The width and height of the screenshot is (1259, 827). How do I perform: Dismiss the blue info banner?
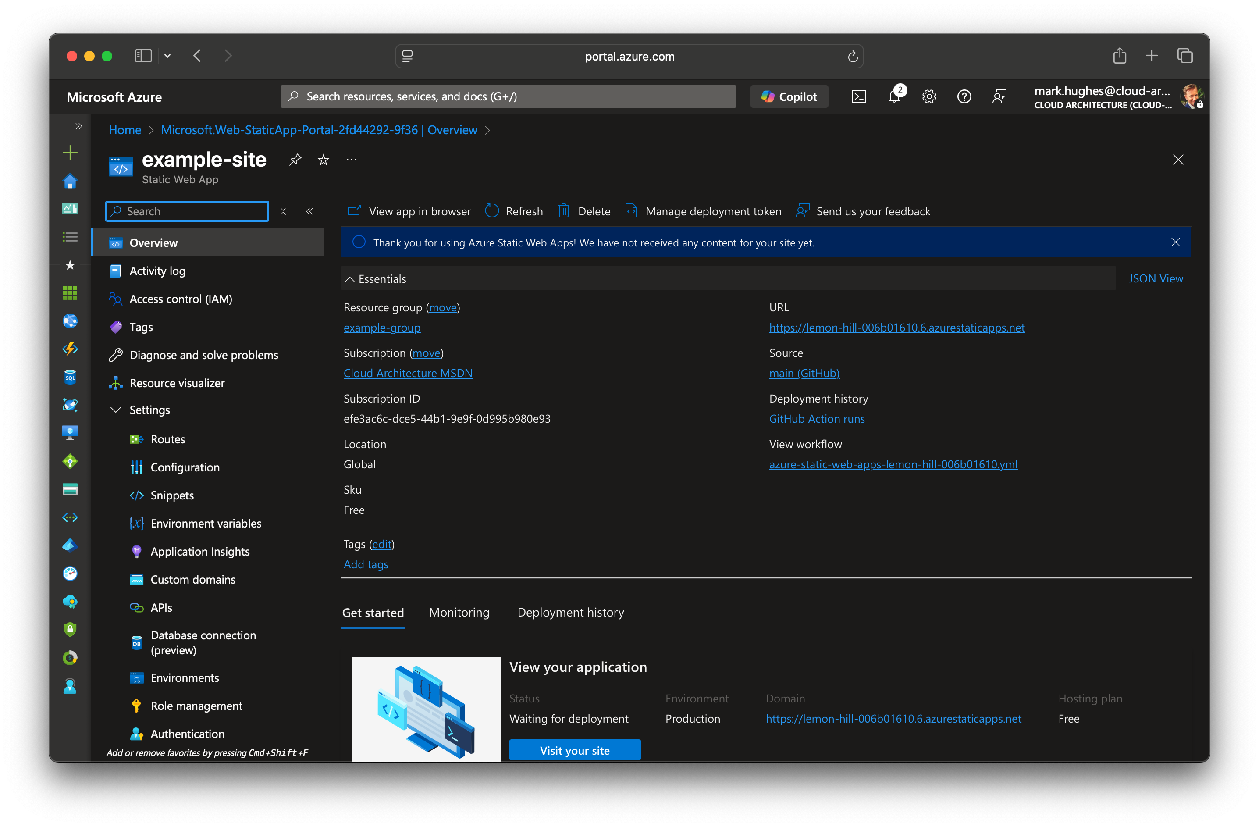1175,242
